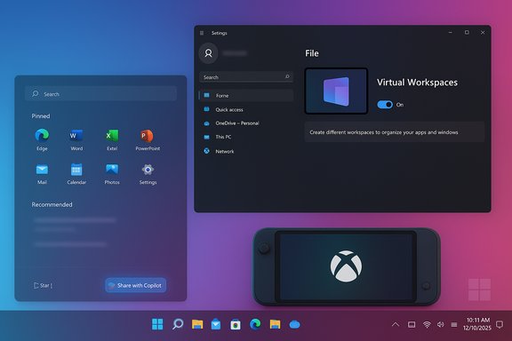Click the Search box in Settings sidebar
Image resolution: width=512 pixels, height=341 pixels.
tap(246, 77)
